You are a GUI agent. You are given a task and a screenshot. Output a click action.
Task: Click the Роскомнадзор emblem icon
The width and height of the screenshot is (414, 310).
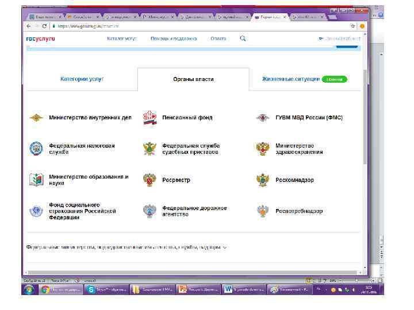[x=263, y=180]
